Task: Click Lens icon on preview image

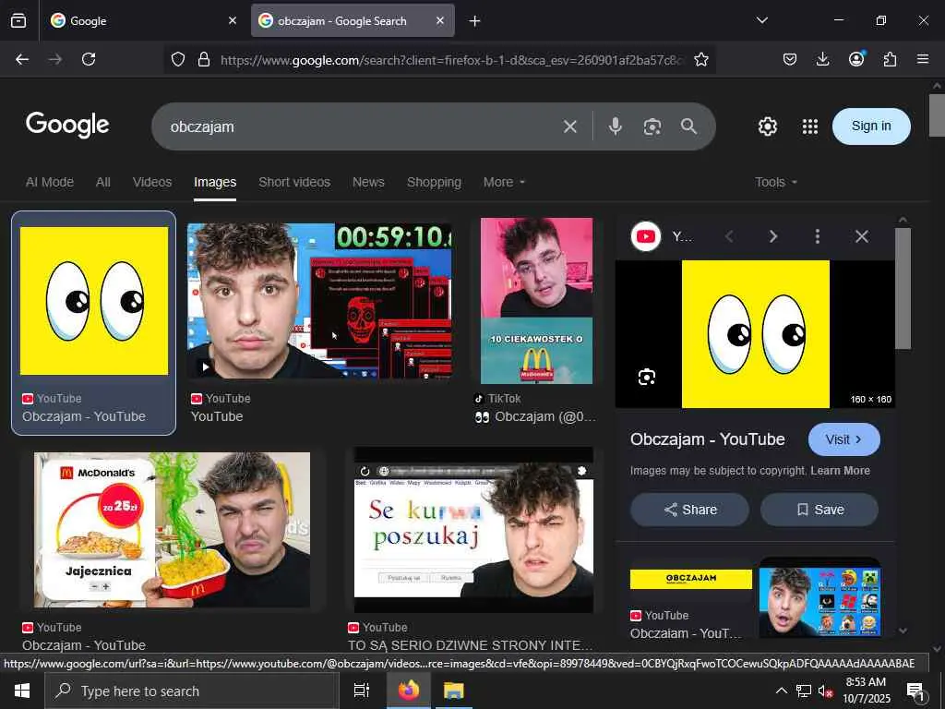Action: 647,377
